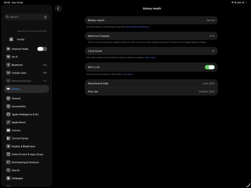Open Display & Brightness settings
This screenshot has height=188, width=251.
pyautogui.click(x=27, y=146)
